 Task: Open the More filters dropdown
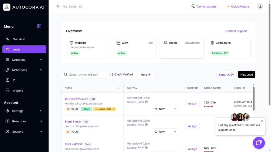pos(146,75)
